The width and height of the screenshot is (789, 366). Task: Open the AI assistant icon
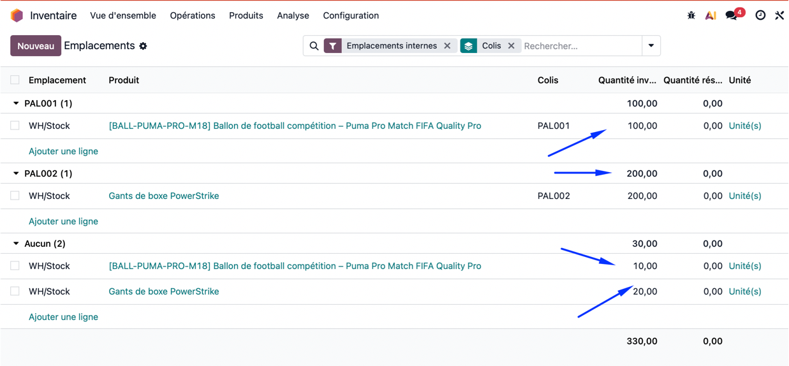point(710,15)
